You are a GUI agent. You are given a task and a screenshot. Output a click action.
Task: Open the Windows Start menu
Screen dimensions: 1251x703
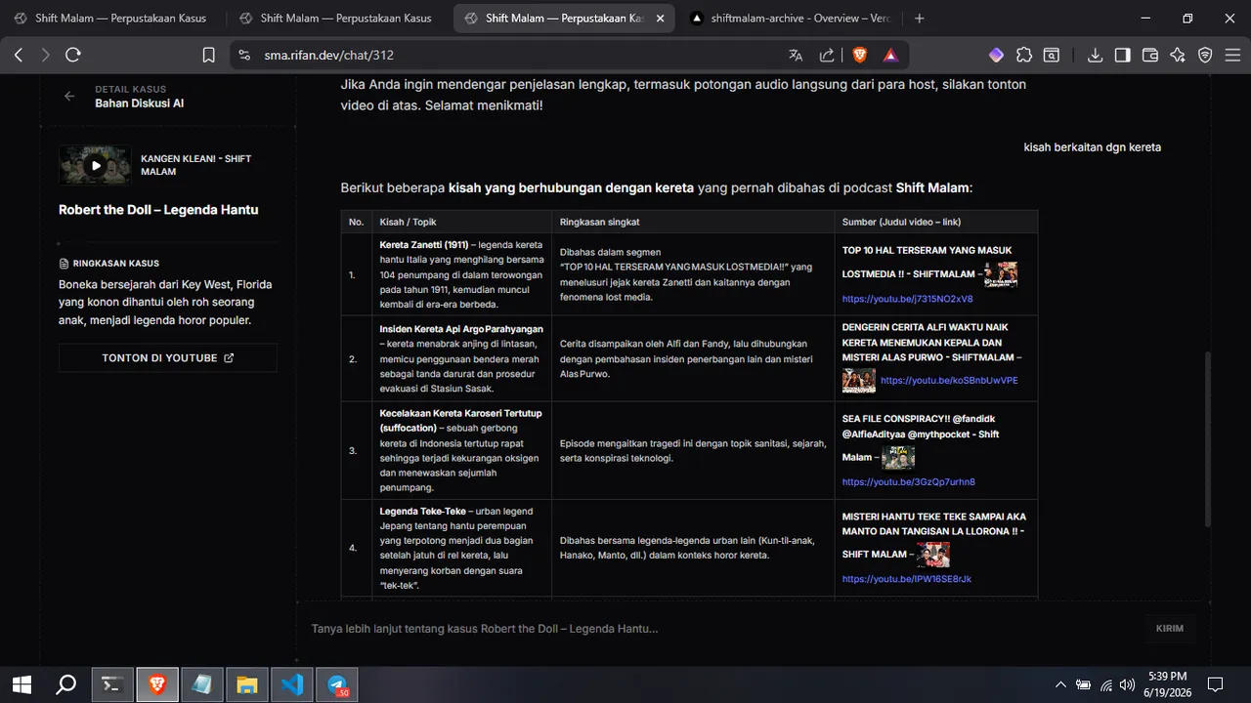(x=22, y=684)
